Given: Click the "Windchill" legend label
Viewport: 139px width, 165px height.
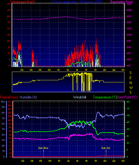Looking at the screenshot, I should point(80,97).
